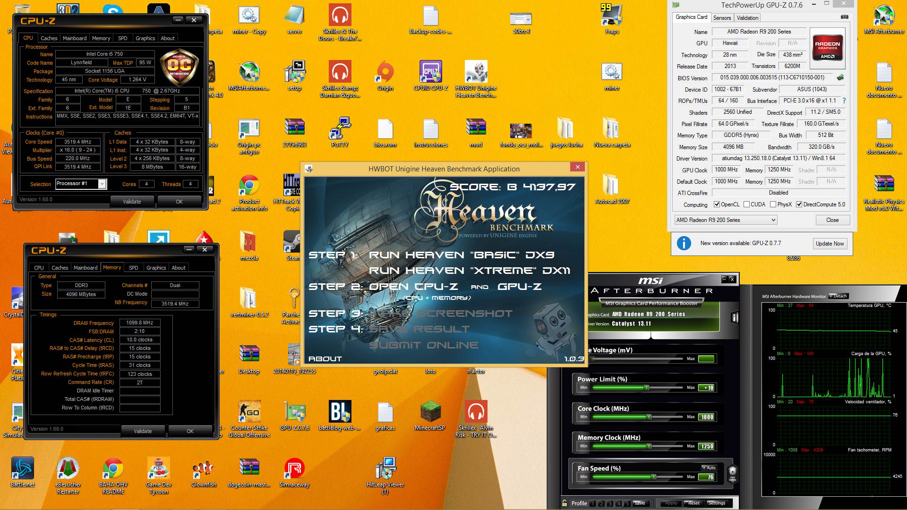The height and width of the screenshot is (510, 907).
Task: Click the Detach button on Afterburner monitor
Action: pyautogui.click(x=839, y=296)
